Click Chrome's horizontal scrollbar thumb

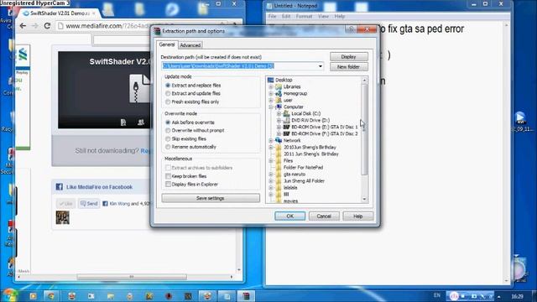click(132, 277)
